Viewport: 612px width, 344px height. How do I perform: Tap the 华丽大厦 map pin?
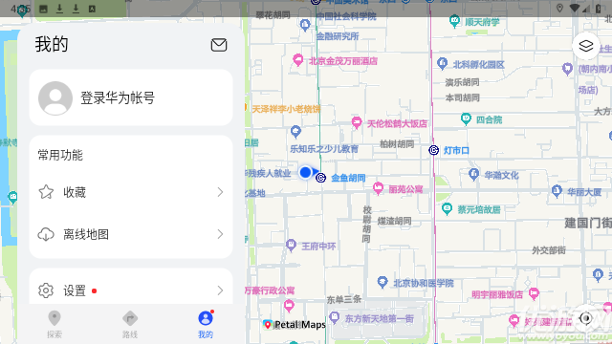[557, 191]
